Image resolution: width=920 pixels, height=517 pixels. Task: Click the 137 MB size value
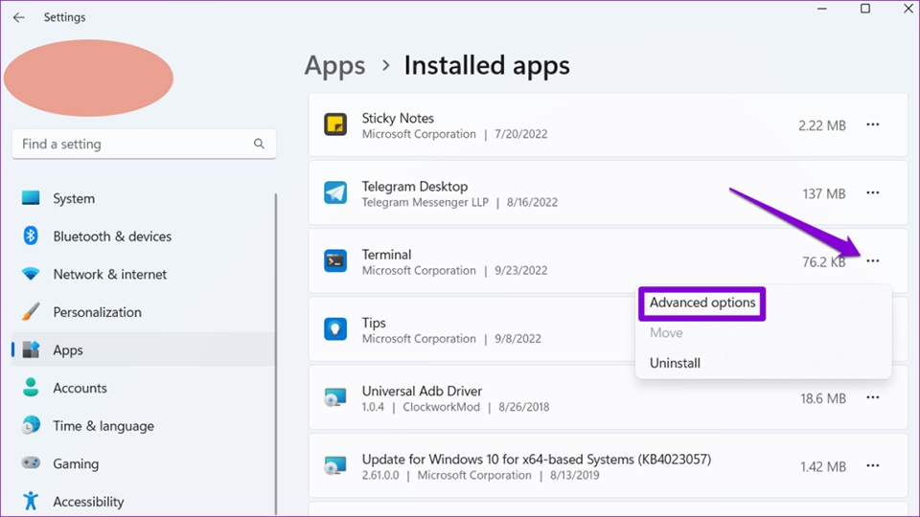824,194
